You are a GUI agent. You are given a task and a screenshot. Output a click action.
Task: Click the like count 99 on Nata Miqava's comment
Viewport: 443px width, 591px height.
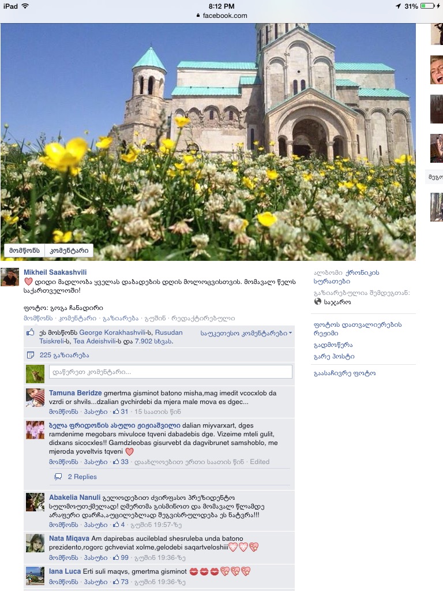click(121, 558)
